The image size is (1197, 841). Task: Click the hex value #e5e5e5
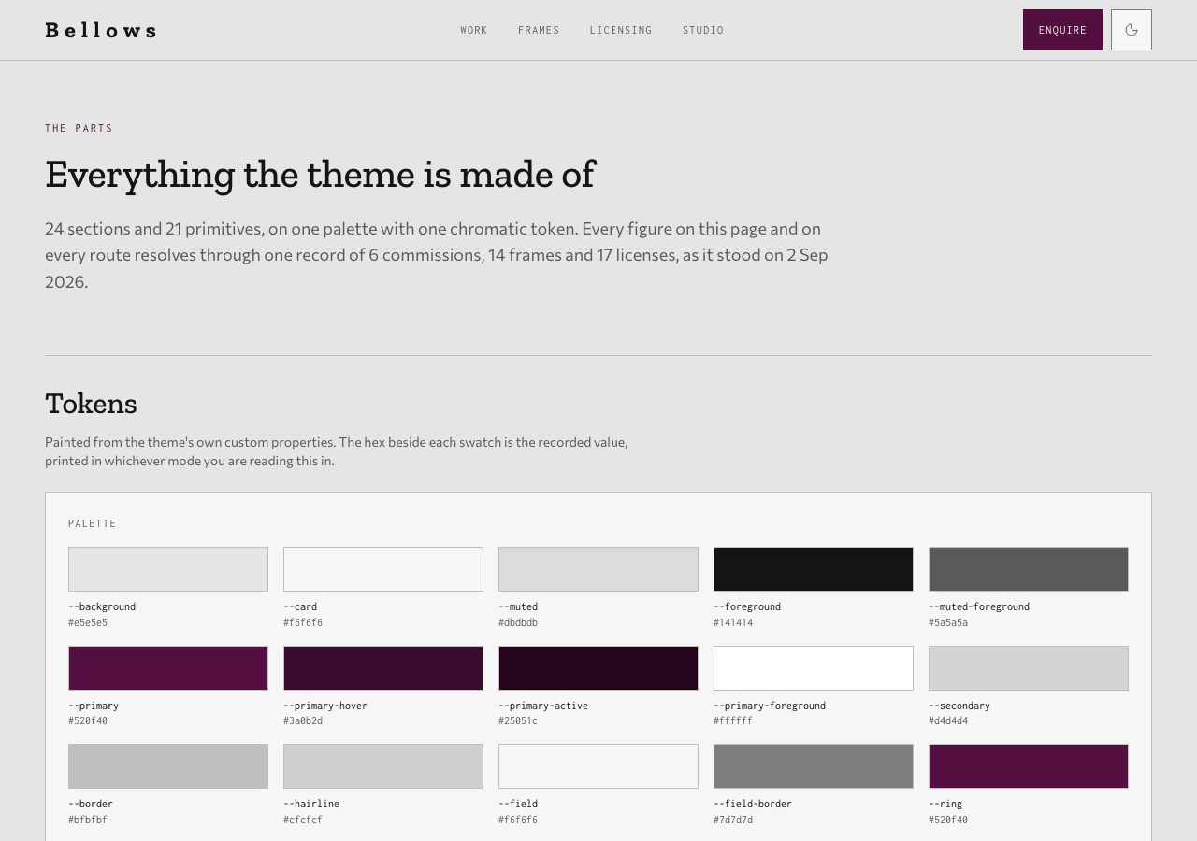pyautogui.click(x=88, y=622)
